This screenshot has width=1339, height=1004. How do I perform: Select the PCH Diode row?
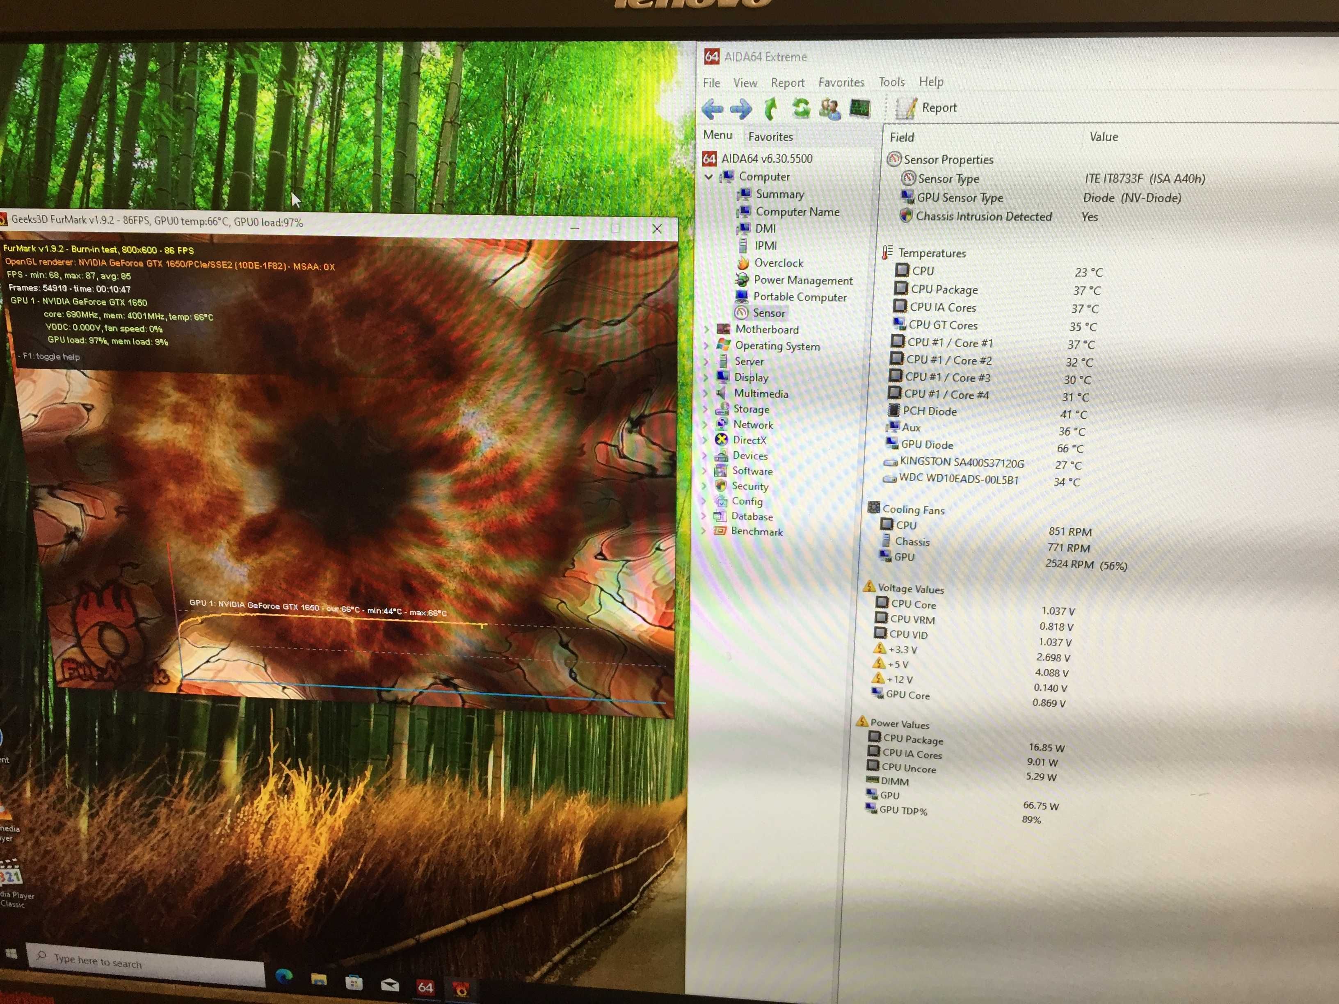click(x=988, y=413)
